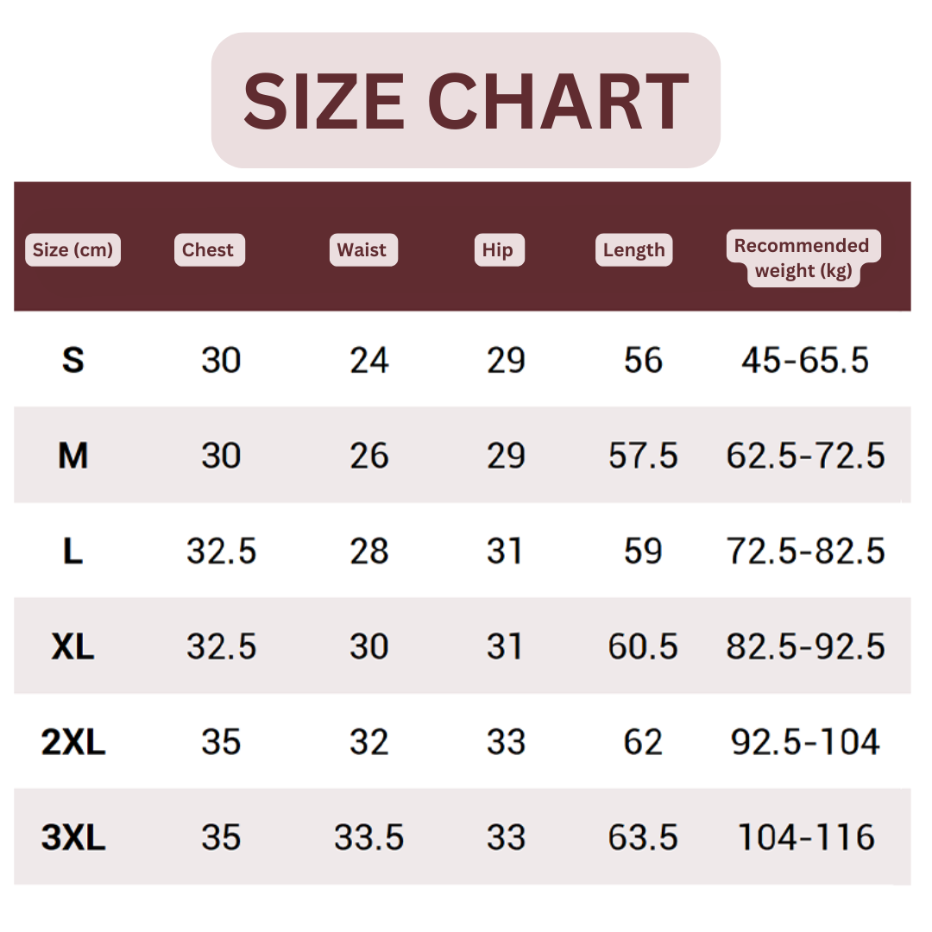Click the Chest column header label
The height and width of the screenshot is (932, 932).
208,250
